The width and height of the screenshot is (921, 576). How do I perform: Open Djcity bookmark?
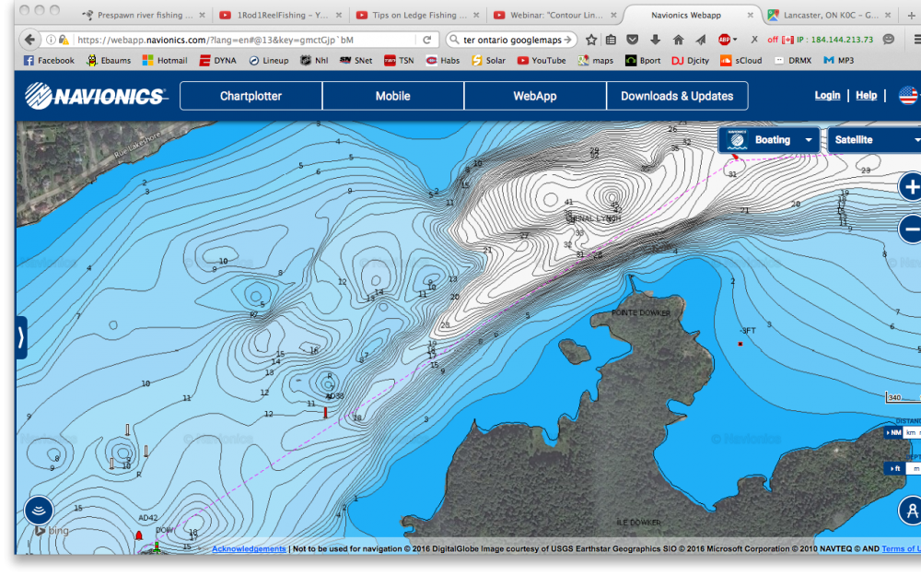(690, 60)
